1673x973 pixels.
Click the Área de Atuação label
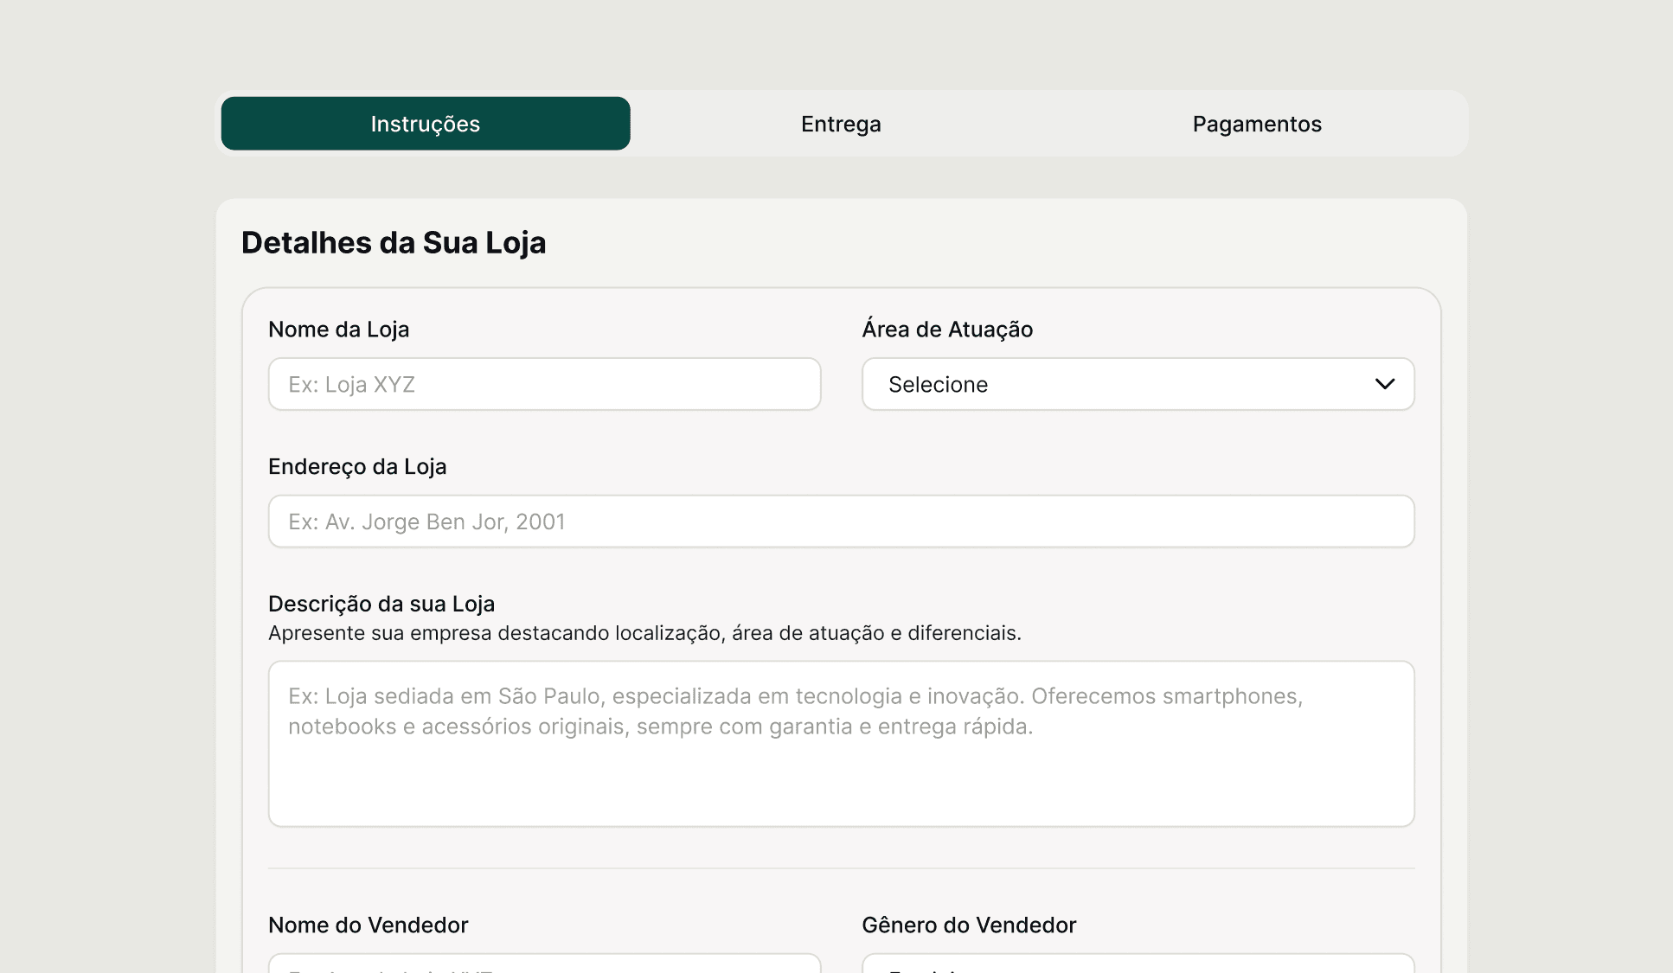pos(947,330)
